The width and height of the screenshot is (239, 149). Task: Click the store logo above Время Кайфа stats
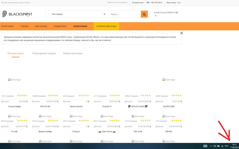click(45, 116)
